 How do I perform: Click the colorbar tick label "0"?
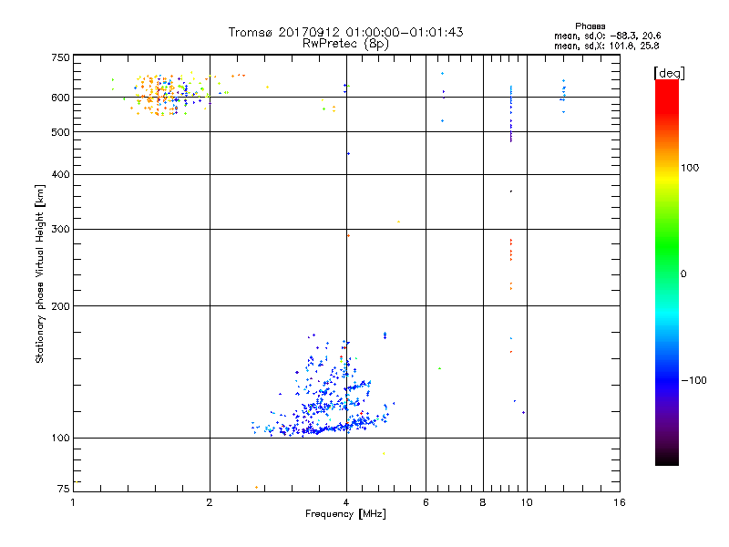(x=683, y=274)
